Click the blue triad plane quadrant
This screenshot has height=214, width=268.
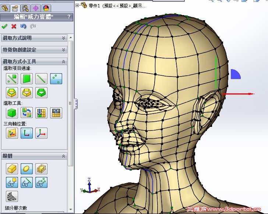(236, 74)
